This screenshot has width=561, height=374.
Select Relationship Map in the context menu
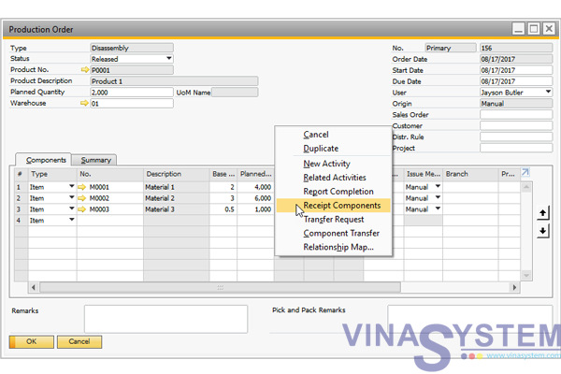[x=338, y=248]
